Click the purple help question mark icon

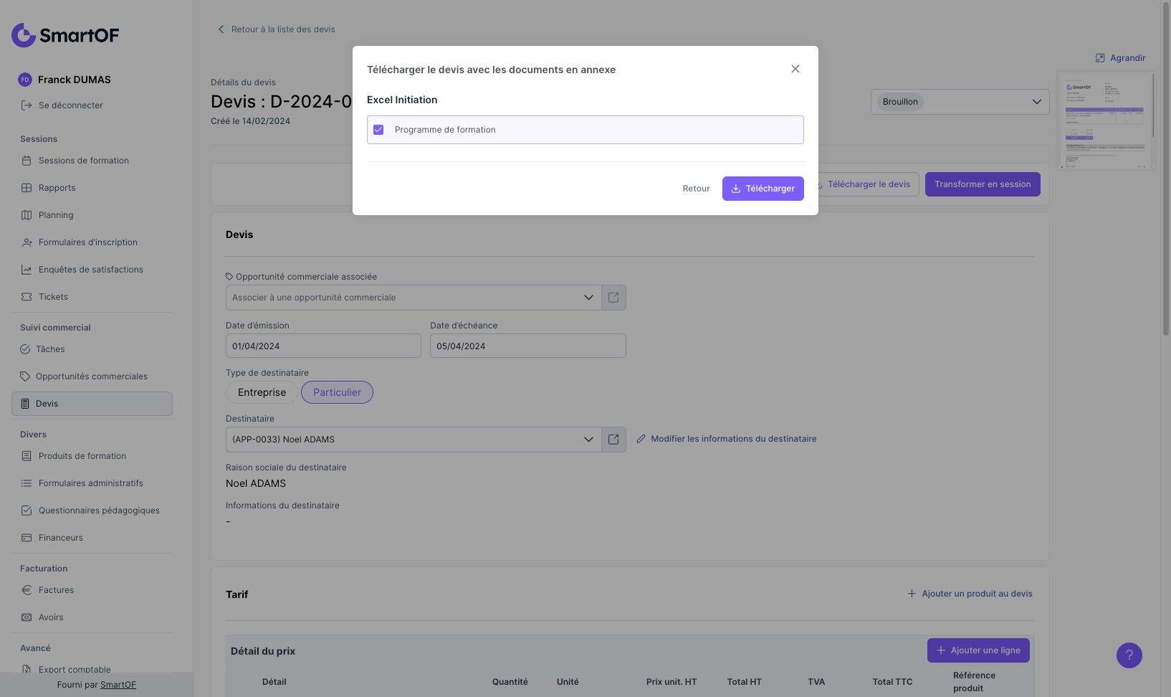[x=1129, y=655]
